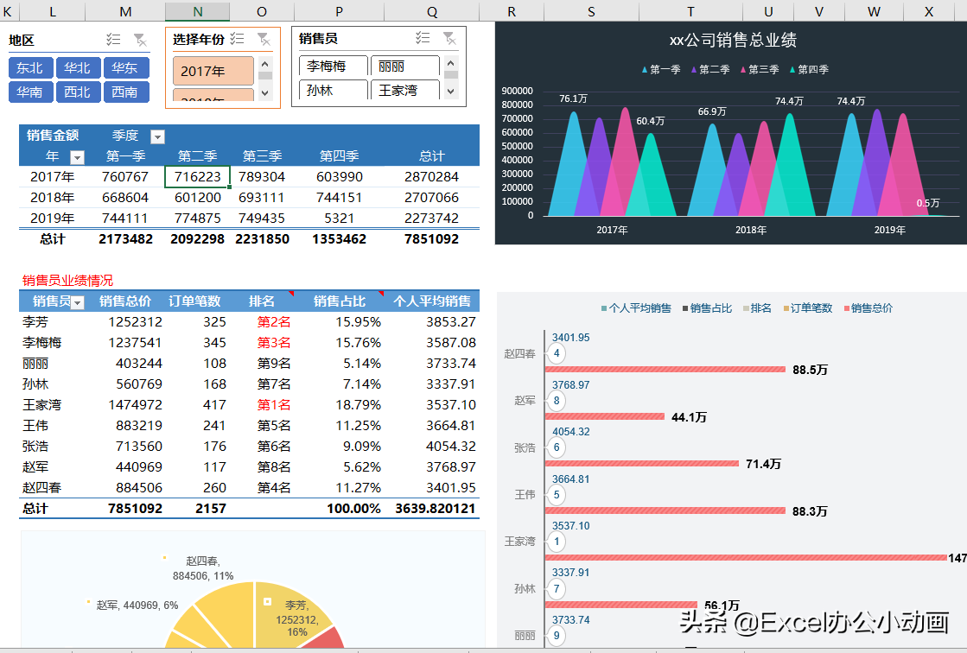
Task: Click 销售占比 column header
Action: click(x=340, y=301)
